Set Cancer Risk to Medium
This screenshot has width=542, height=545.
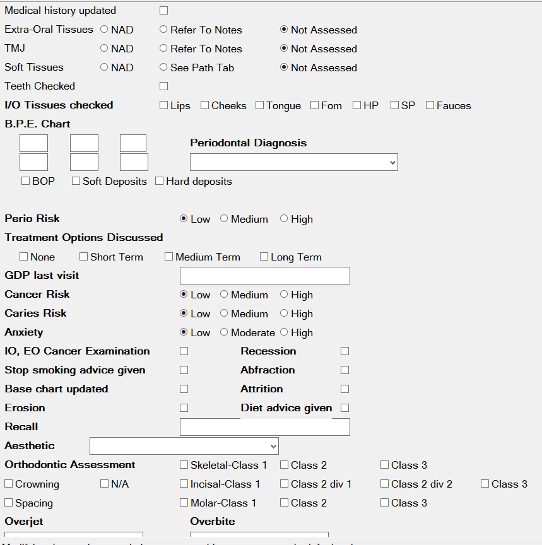[x=223, y=295]
